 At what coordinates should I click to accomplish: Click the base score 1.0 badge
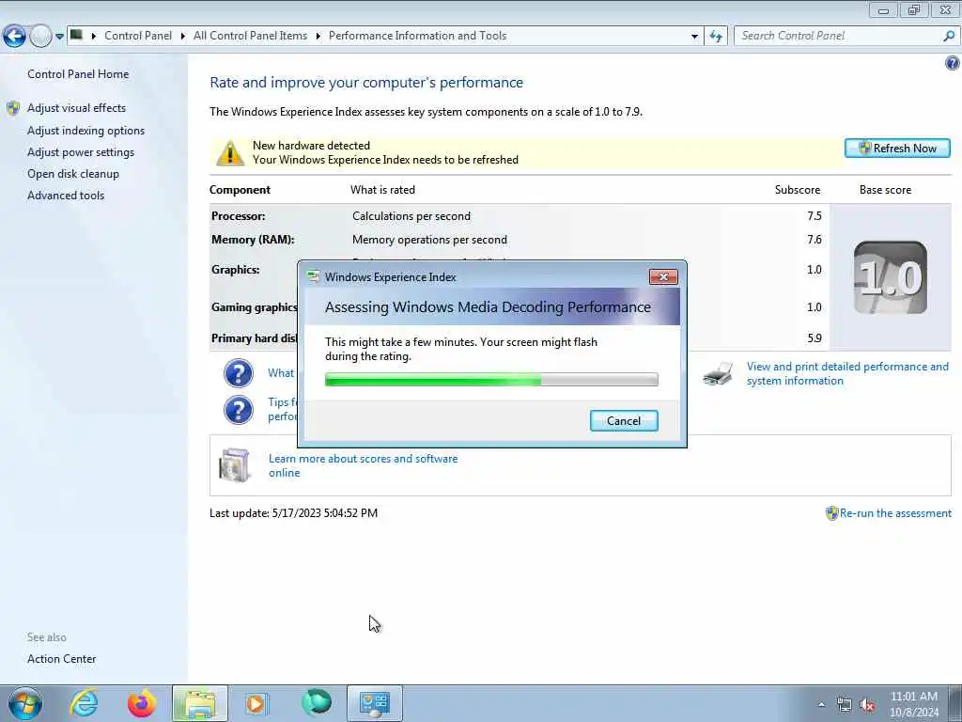click(x=891, y=277)
